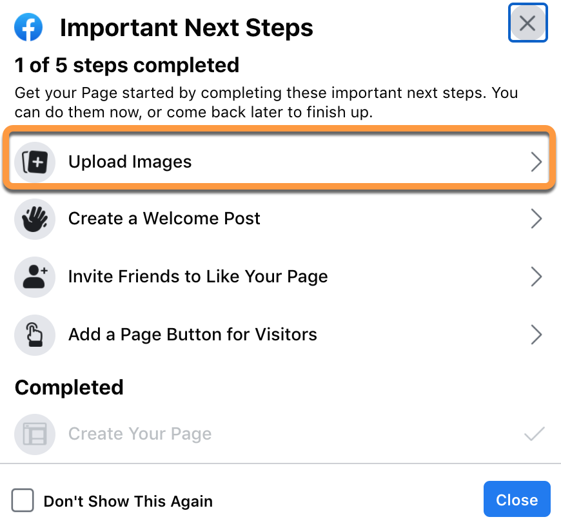Dismiss dialog with the X icon

click(527, 24)
